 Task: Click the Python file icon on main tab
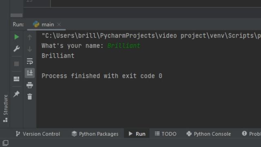[36, 24]
